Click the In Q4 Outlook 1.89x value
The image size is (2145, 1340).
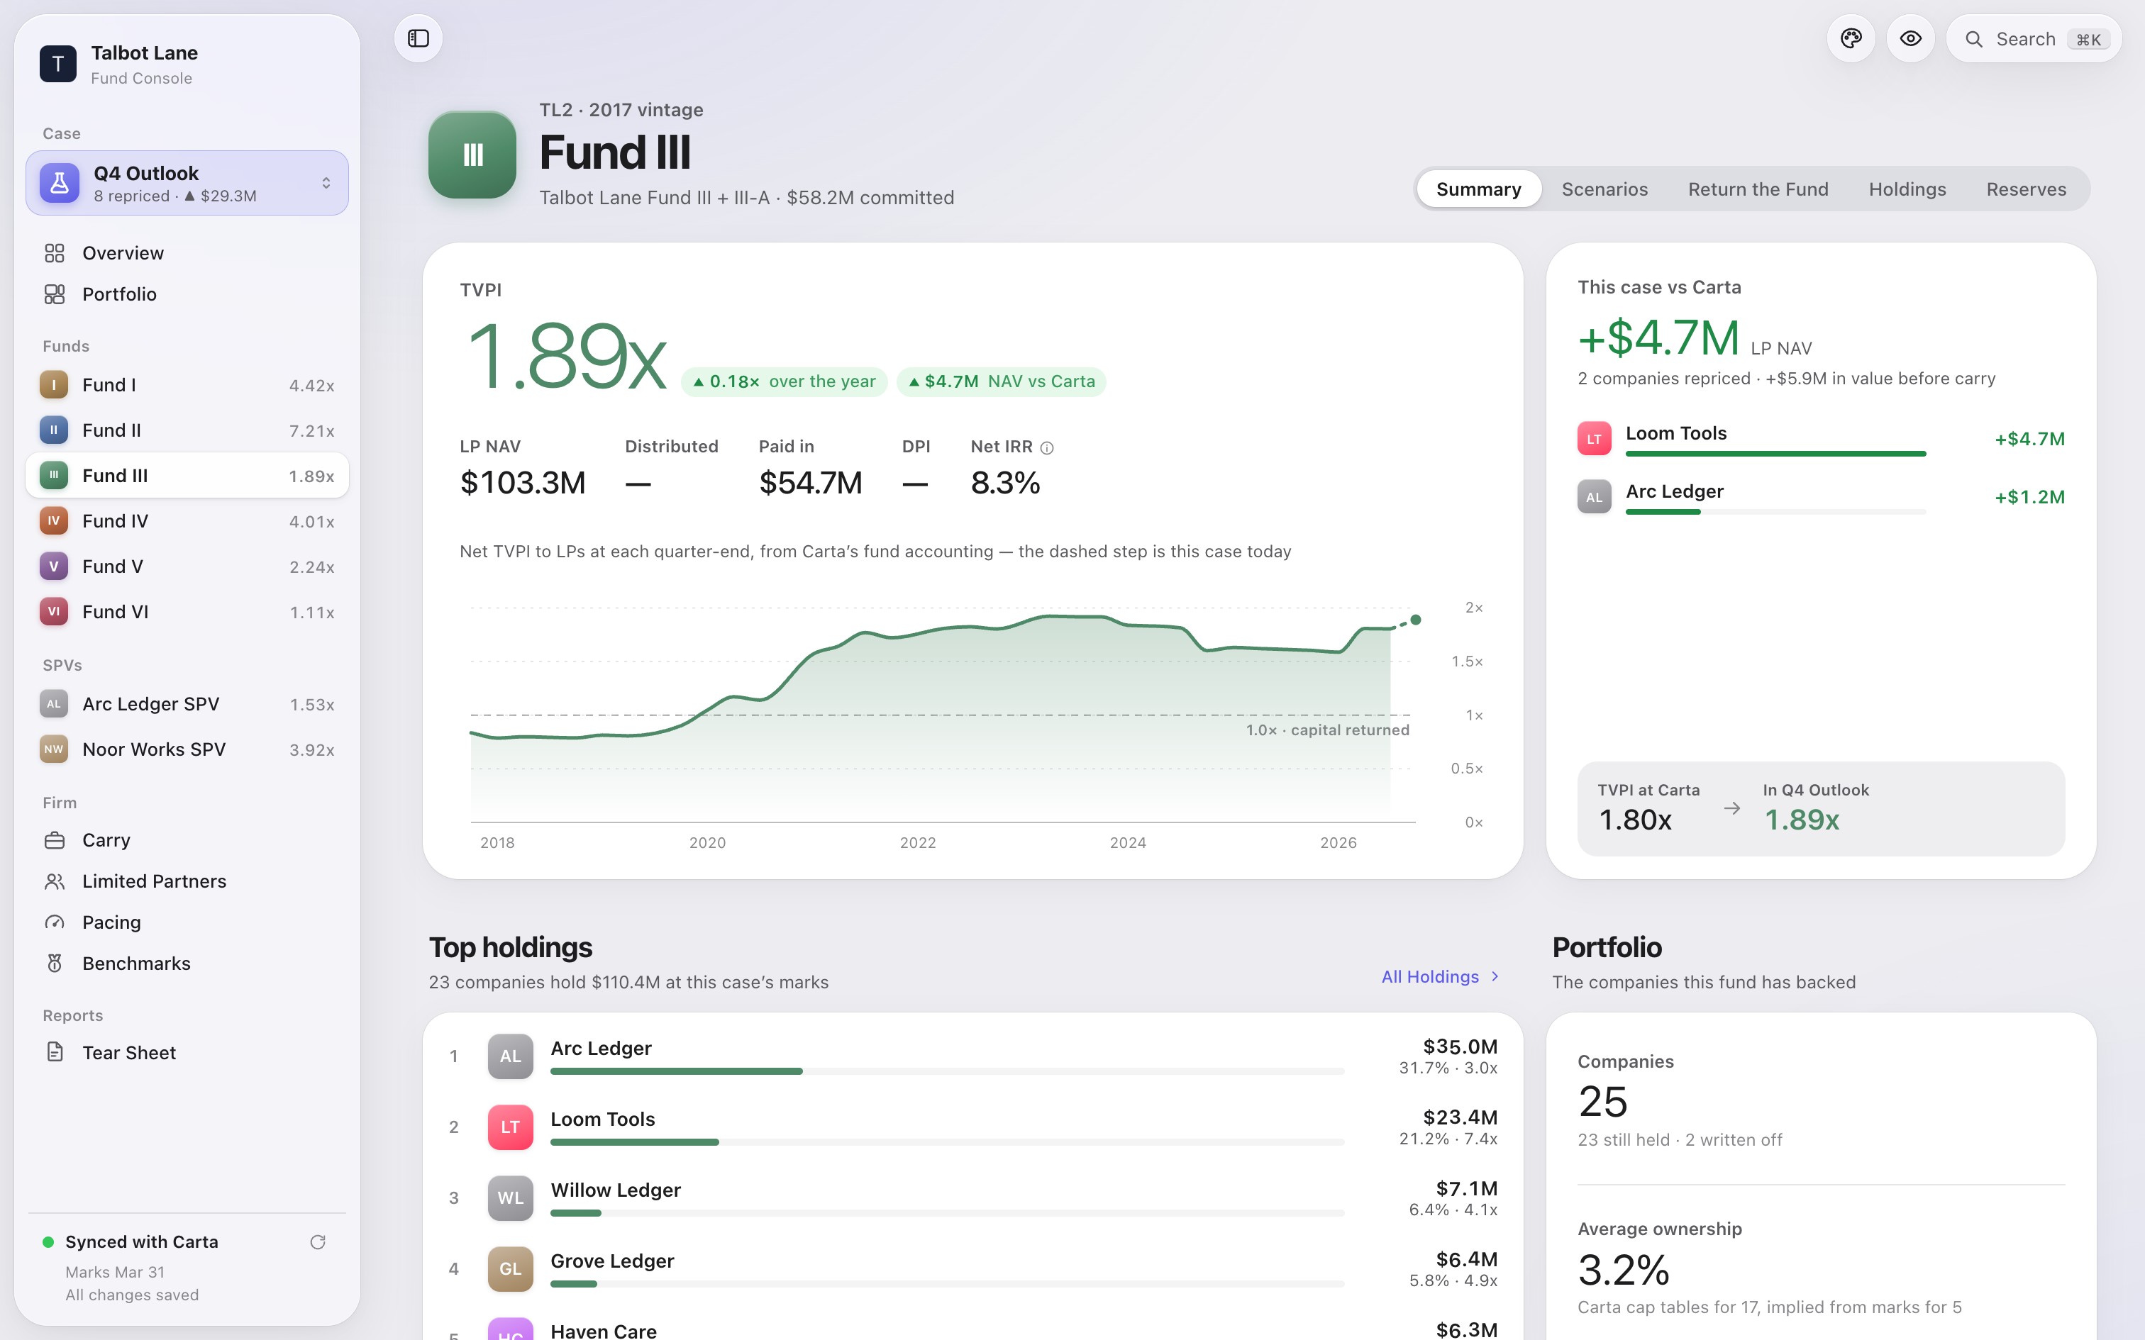tap(1802, 820)
